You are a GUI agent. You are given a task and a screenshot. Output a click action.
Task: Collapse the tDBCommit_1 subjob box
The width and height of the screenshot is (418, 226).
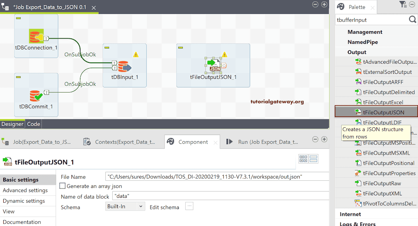coord(18,77)
